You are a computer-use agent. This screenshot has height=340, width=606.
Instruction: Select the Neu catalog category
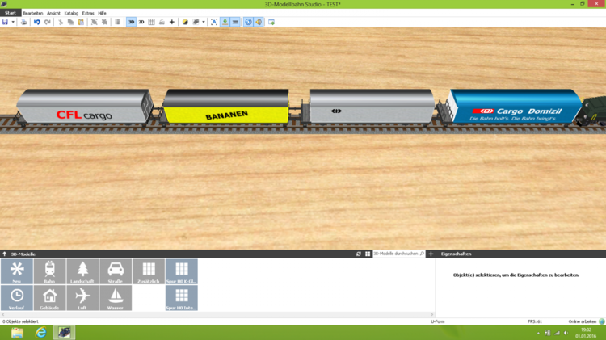pos(17,271)
